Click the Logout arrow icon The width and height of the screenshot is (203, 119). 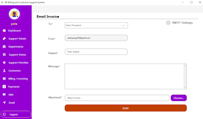click(4, 114)
